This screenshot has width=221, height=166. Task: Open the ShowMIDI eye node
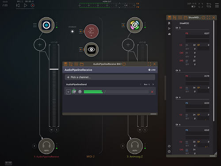pyautogui.click(x=91, y=50)
